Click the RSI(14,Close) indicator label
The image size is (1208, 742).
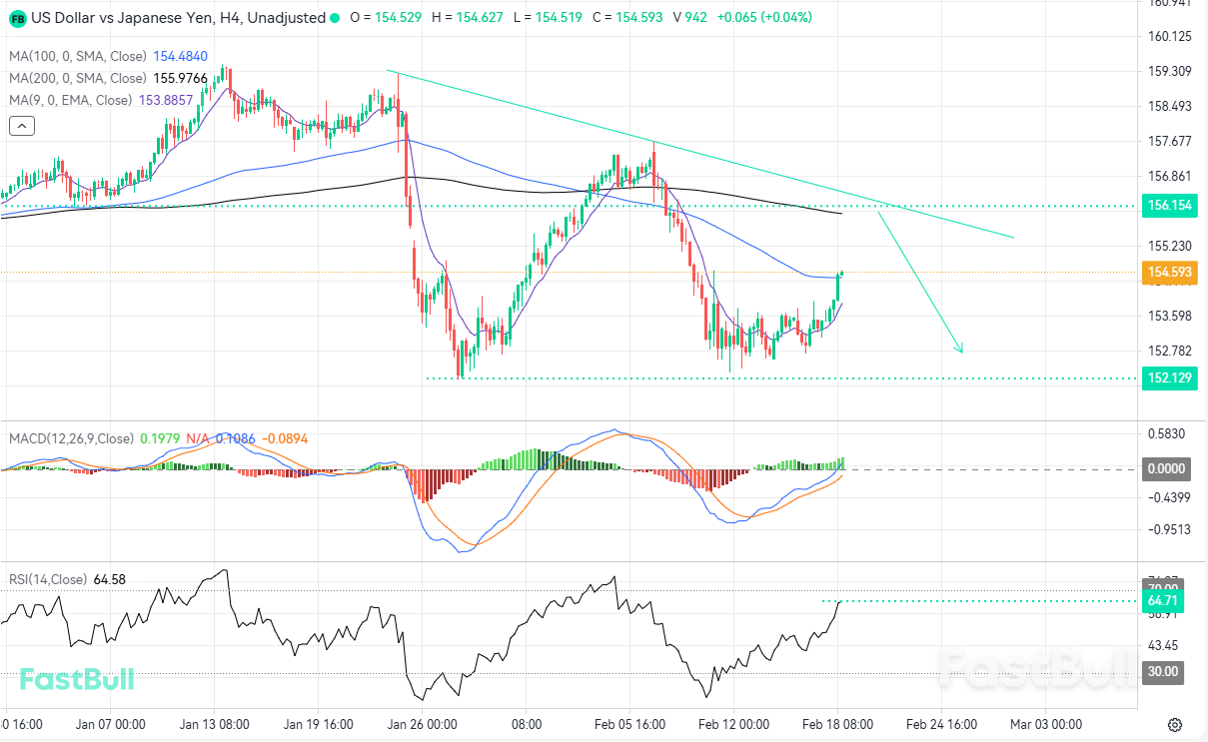(47, 579)
